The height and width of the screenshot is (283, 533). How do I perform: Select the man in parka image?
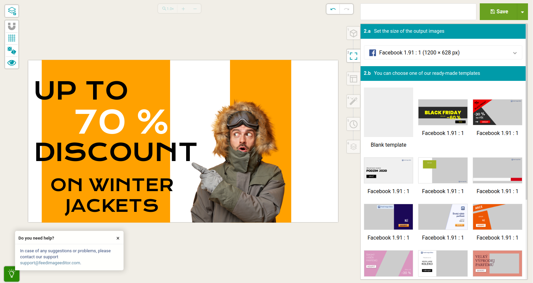pos(238,160)
